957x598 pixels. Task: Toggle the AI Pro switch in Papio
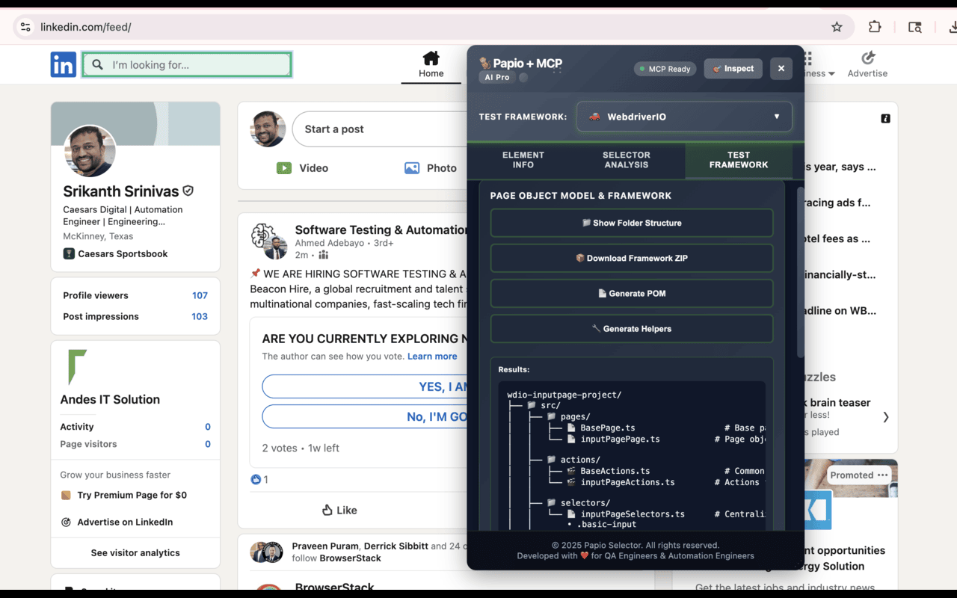[523, 77]
